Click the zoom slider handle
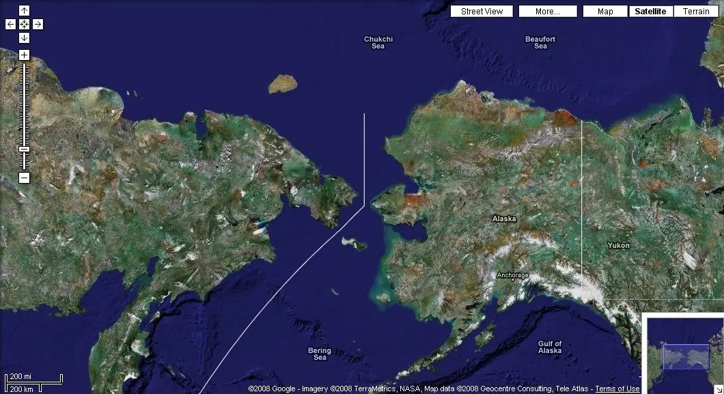 pyautogui.click(x=24, y=149)
